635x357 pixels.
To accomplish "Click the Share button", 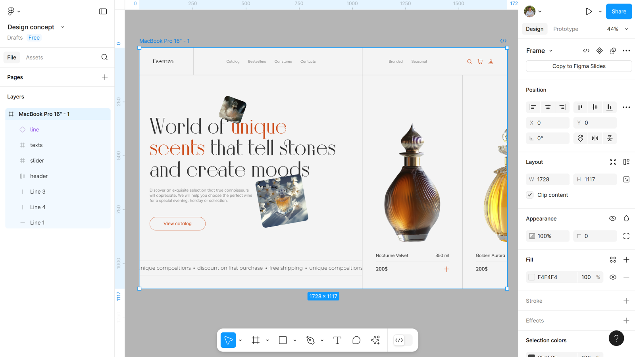I will click(x=619, y=12).
